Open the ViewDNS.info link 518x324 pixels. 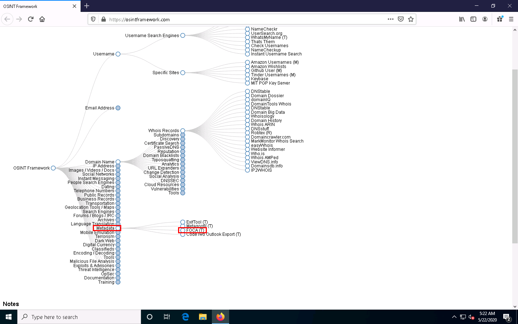264,162
